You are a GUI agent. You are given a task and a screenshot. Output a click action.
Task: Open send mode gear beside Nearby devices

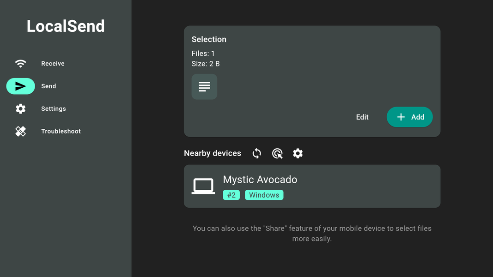point(298,153)
